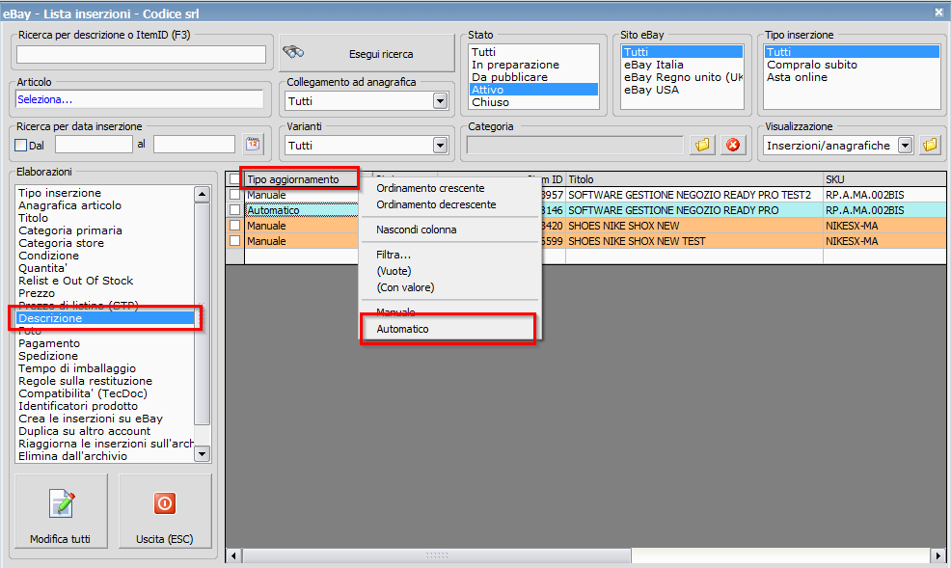Click the red Uscita power icon
The width and height of the screenshot is (951, 568).
(164, 503)
